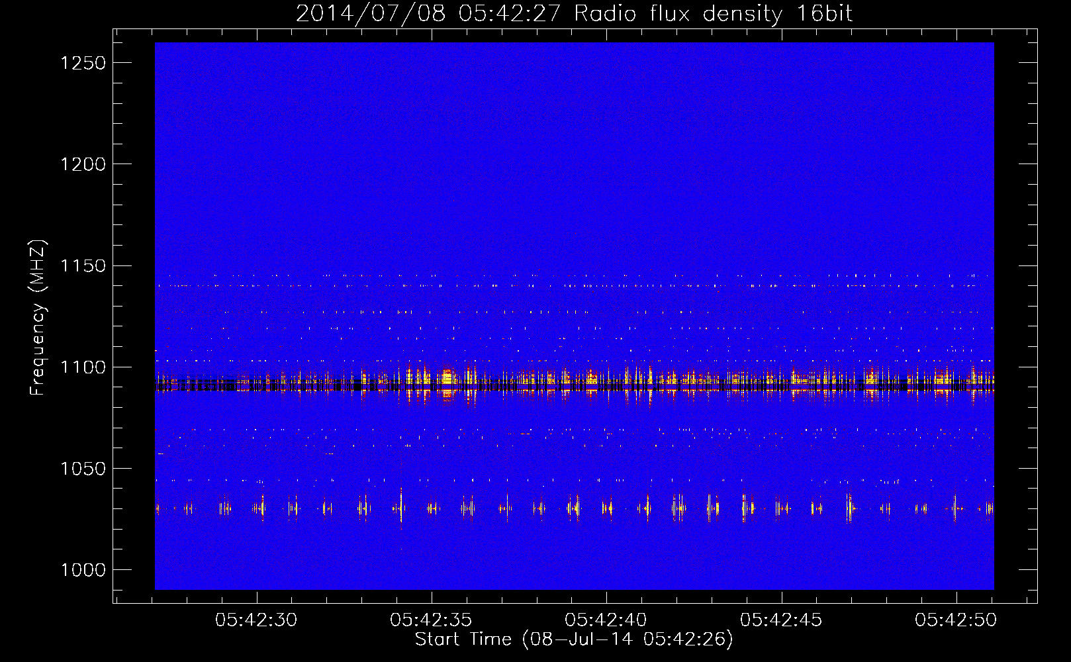This screenshot has width=1071, height=662.
Task: Click the 05:42:50 time tick label
Action: [956, 620]
